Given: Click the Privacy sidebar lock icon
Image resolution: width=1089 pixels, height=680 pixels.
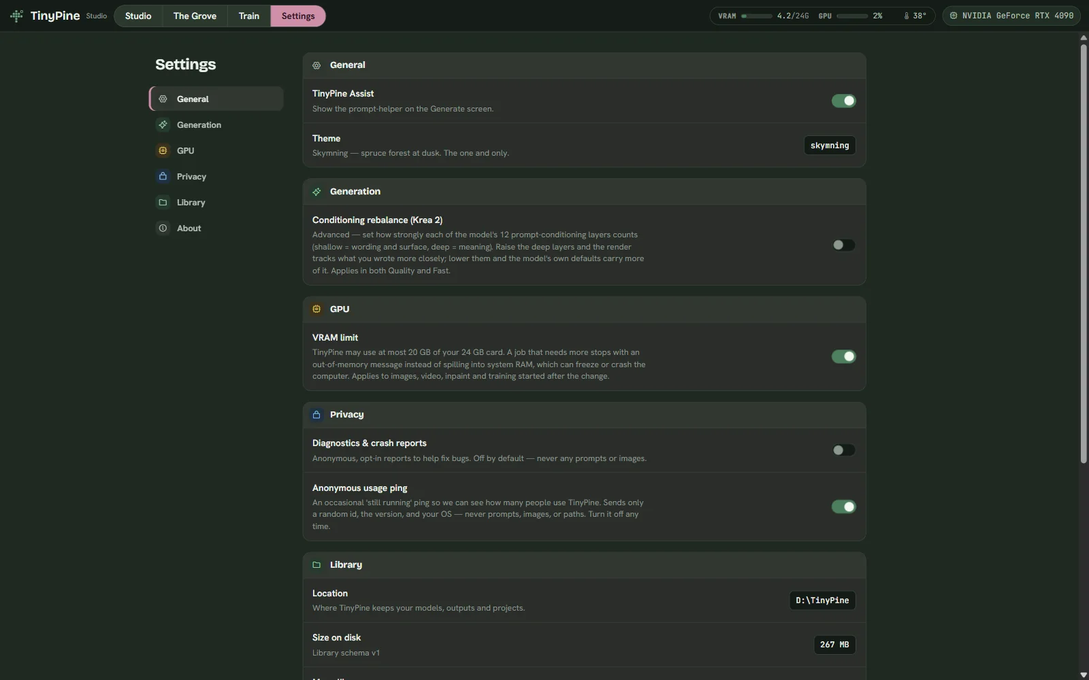Looking at the screenshot, I should (163, 176).
